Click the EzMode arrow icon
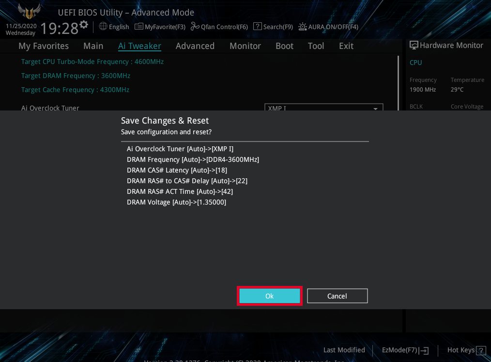Screen dimensions: 491x362 [x=424, y=350]
